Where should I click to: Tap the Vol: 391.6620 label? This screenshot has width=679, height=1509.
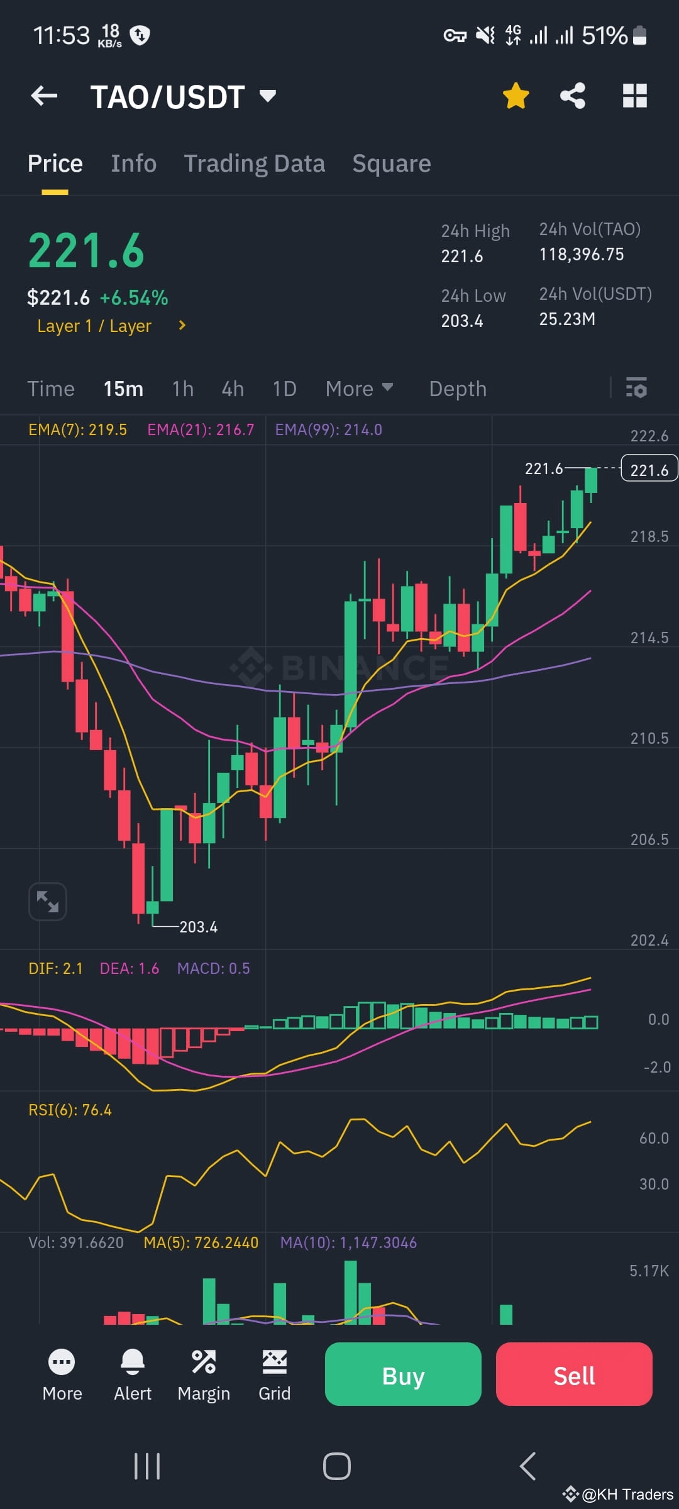[x=76, y=1243]
